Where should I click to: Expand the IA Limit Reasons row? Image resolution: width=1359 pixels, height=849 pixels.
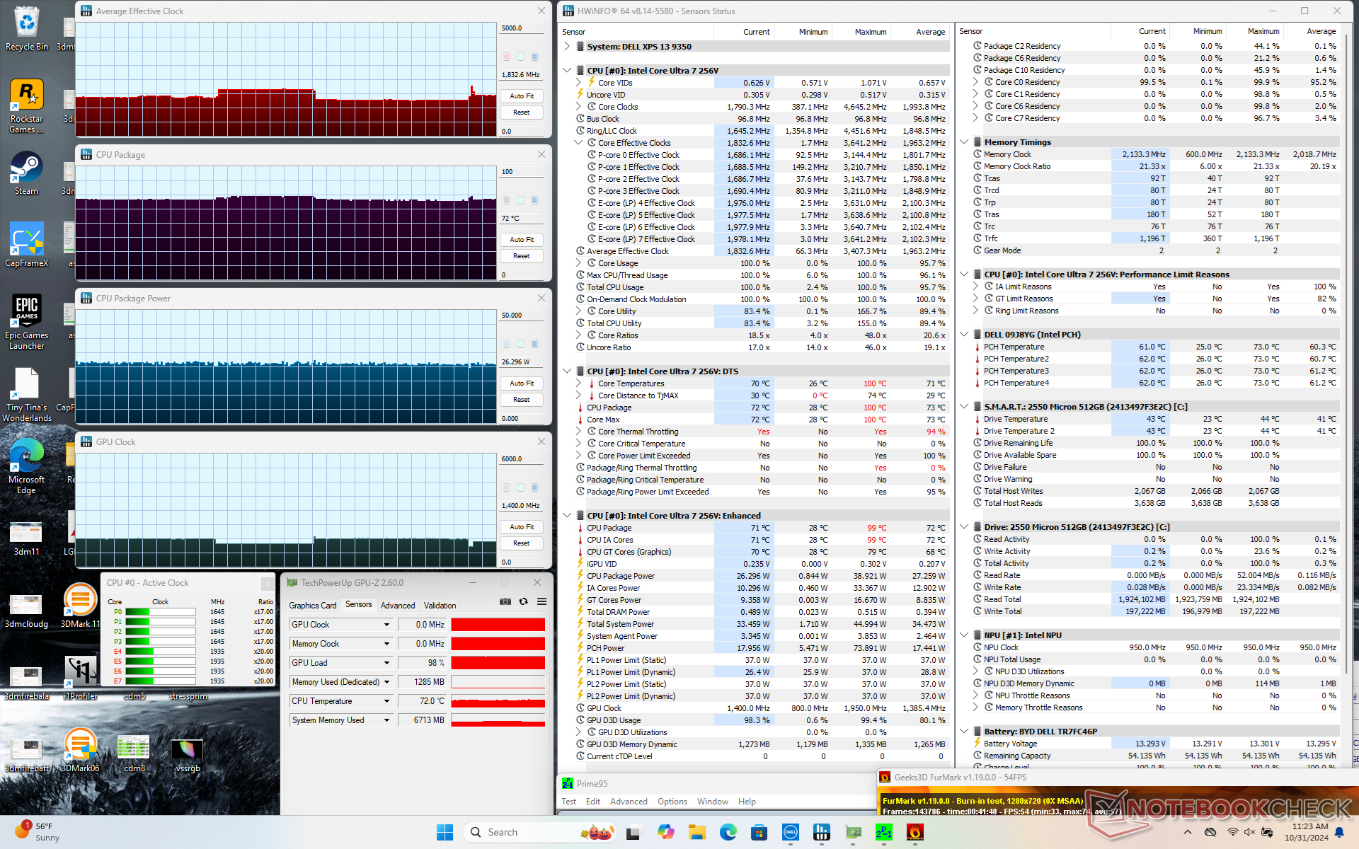975,287
